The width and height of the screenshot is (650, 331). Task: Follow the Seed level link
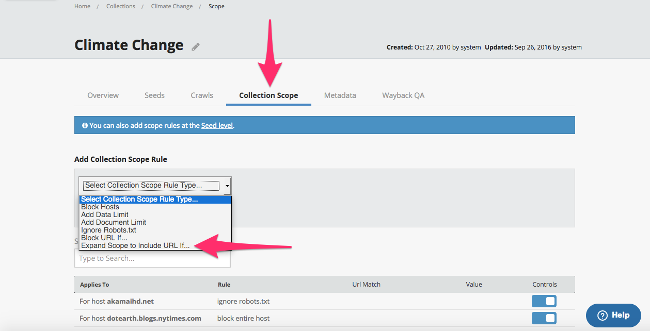pyautogui.click(x=217, y=125)
